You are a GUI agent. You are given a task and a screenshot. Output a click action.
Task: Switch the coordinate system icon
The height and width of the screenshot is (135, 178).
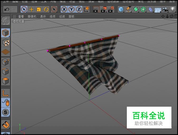[x=86, y=9]
